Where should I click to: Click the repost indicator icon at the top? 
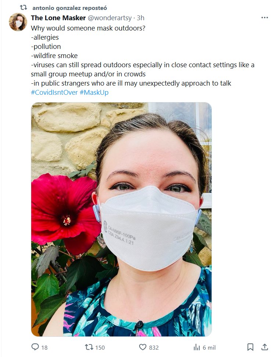[x=24, y=8]
